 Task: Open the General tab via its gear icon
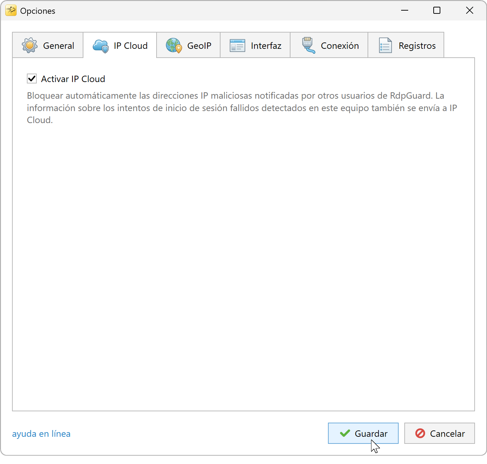click(30, 46)
